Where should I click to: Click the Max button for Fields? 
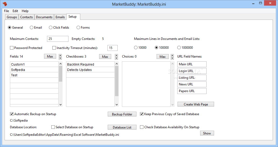(50, 56)
